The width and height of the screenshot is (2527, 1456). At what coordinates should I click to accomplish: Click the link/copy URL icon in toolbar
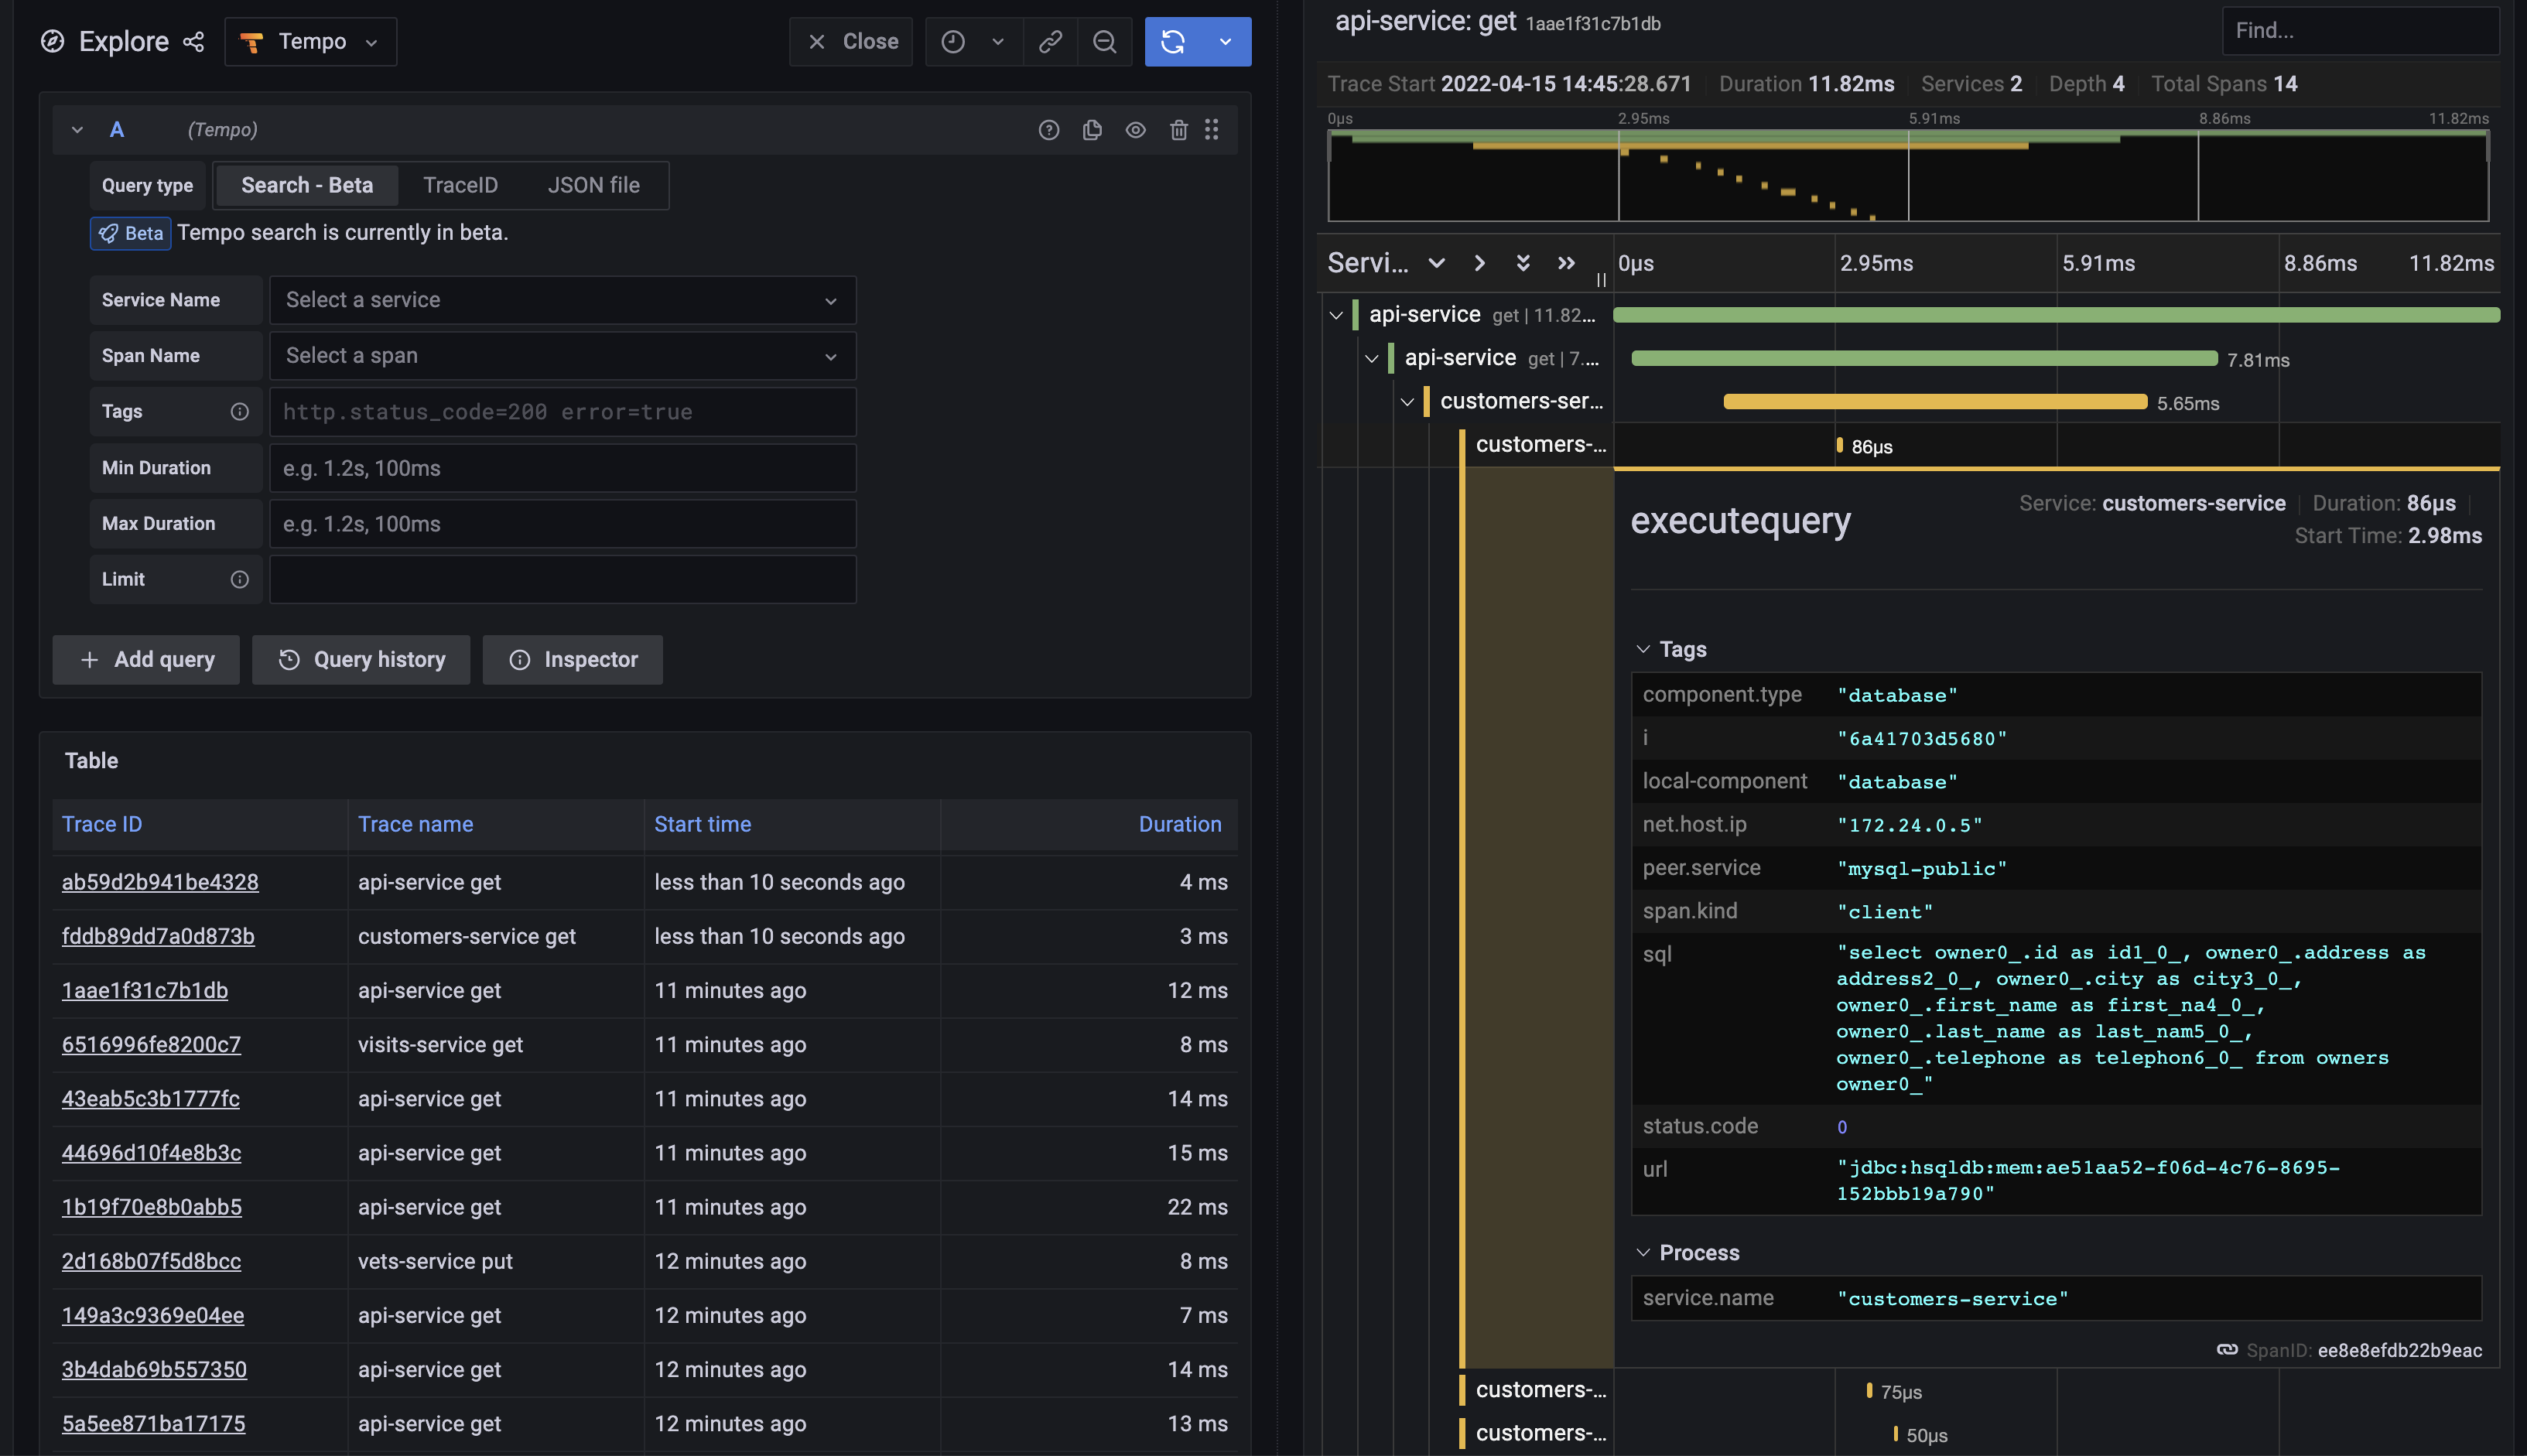(1050, 42)
